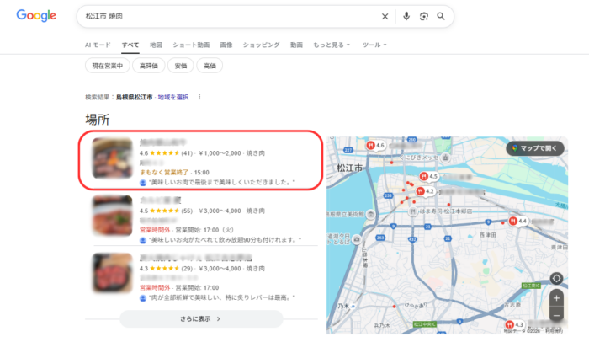589x342 pixels.
Task: Switch to the 地図 tab
Action: tap(156, 45)
